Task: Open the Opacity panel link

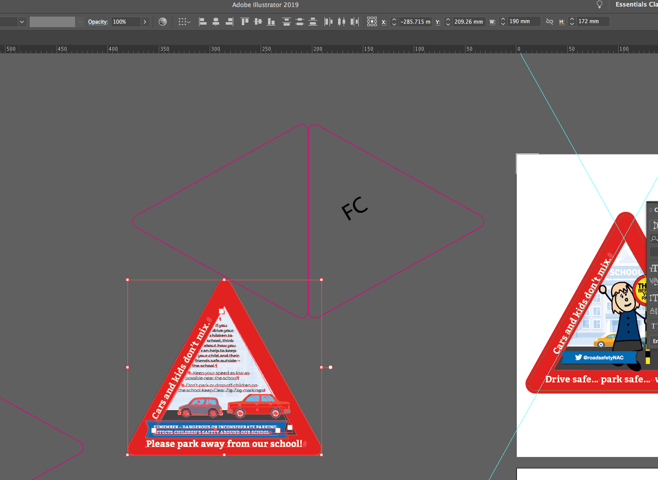Action: pos(98,22)
